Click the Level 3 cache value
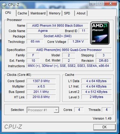This screenshot has height=134, width=120. coord(96,97)
